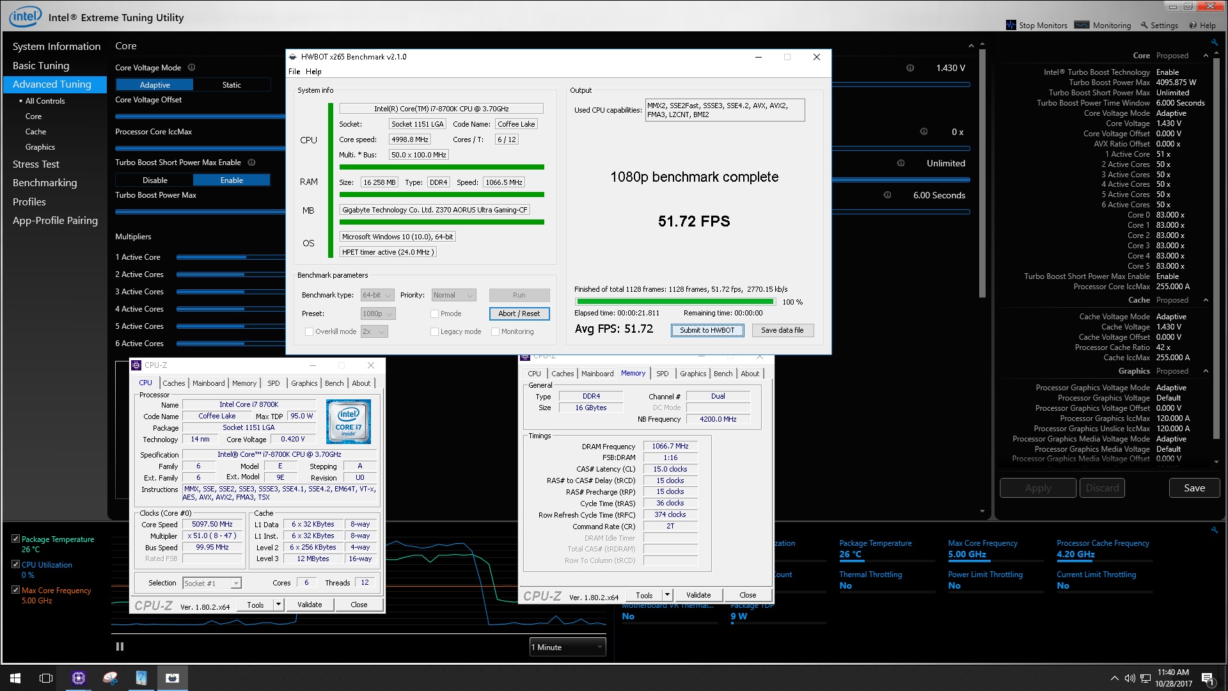This screenshot has height=691, width=1228.
Task: Go to Stress Test section
Action: coord(36,164)
